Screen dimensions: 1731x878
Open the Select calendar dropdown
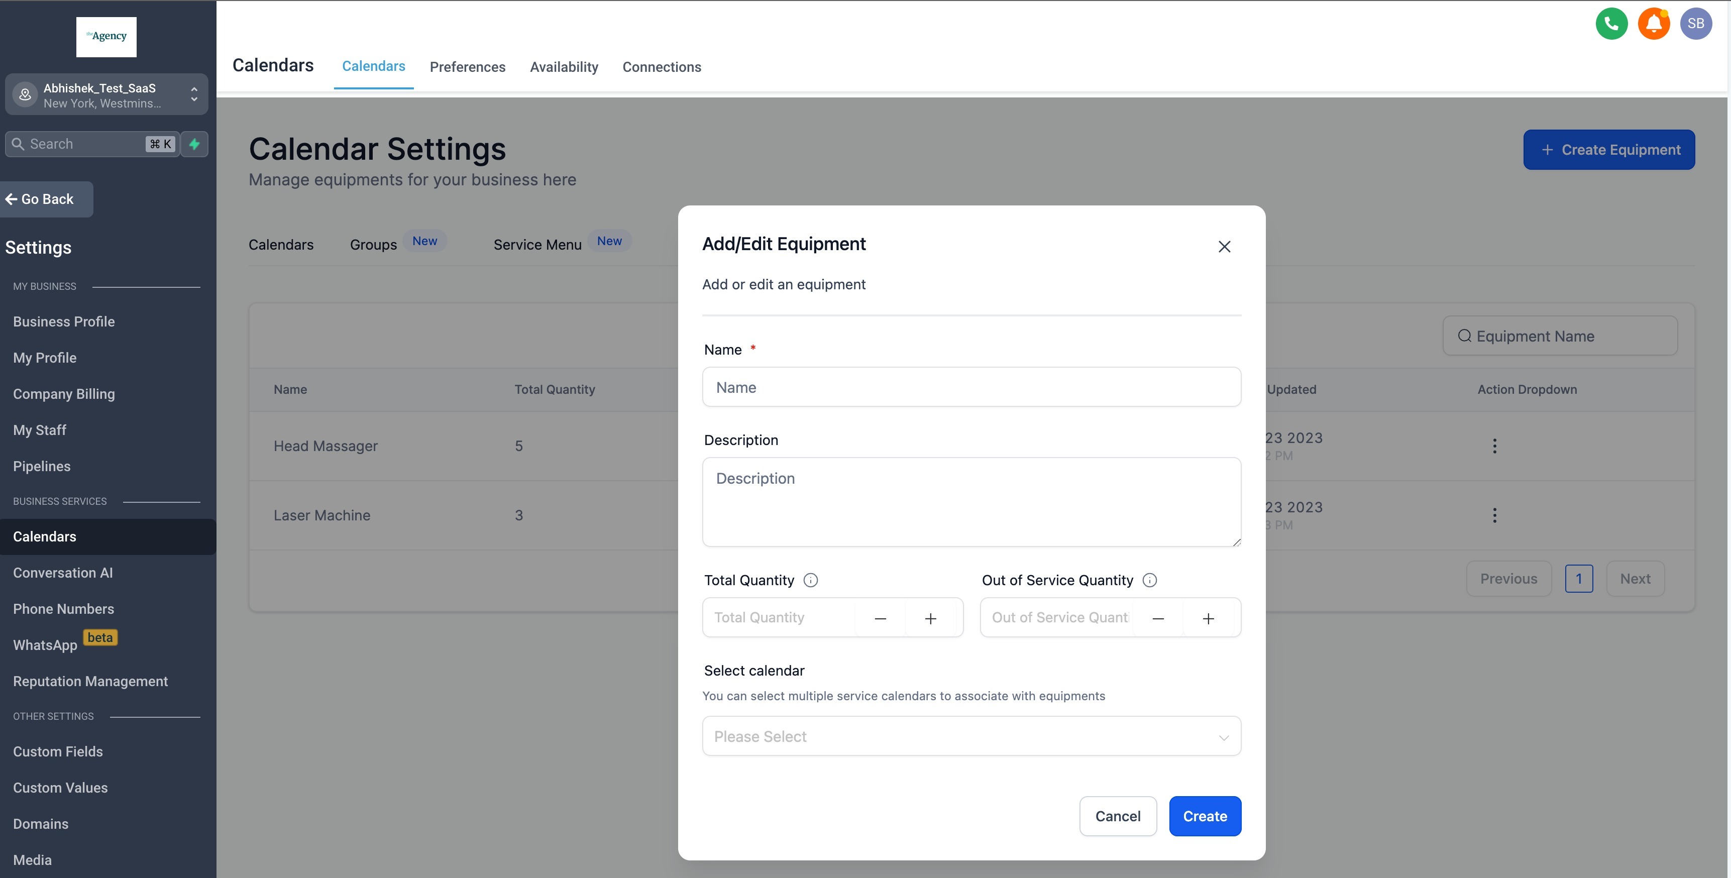[971, 736]
